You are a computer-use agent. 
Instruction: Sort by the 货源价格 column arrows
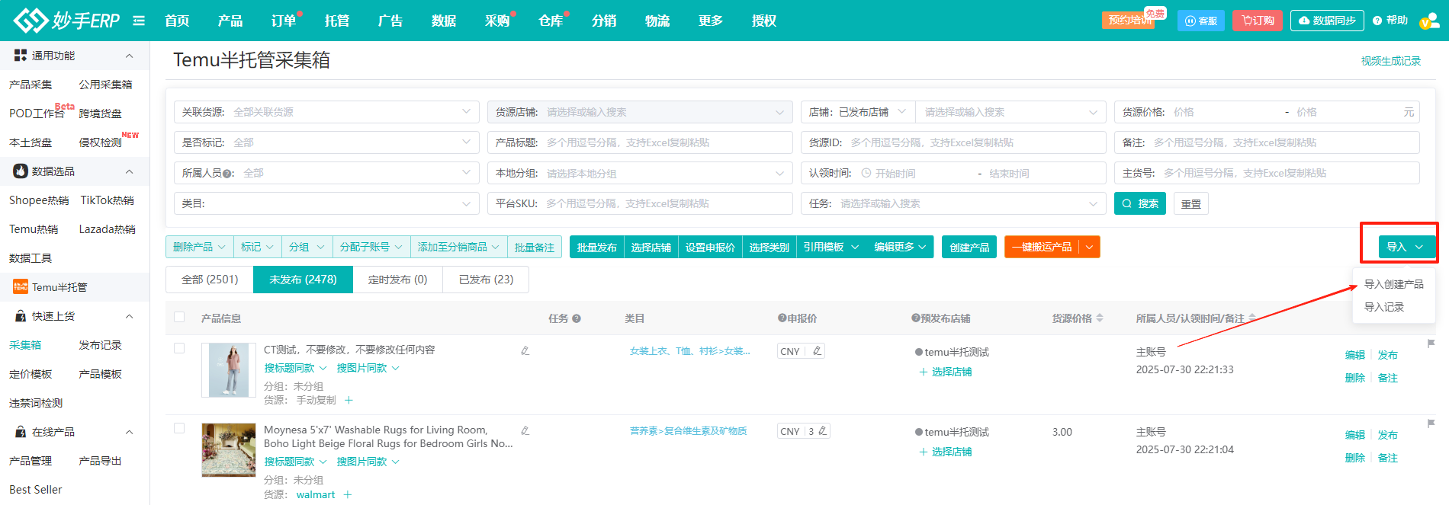(x=1100, y=318)
